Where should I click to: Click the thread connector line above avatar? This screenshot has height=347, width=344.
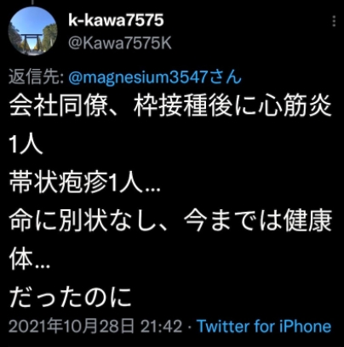point(33,3)
